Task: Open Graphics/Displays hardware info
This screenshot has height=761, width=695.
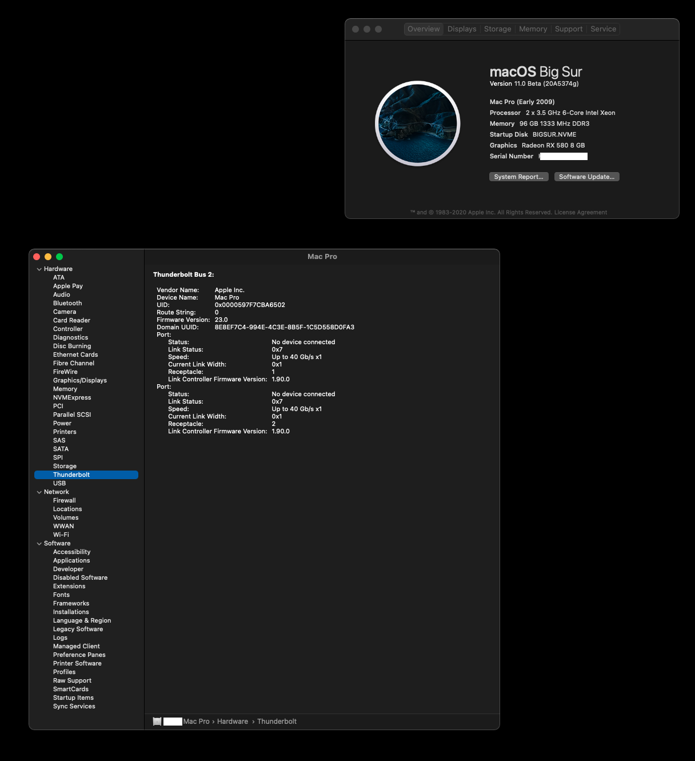Action: (x=80, y=381)
